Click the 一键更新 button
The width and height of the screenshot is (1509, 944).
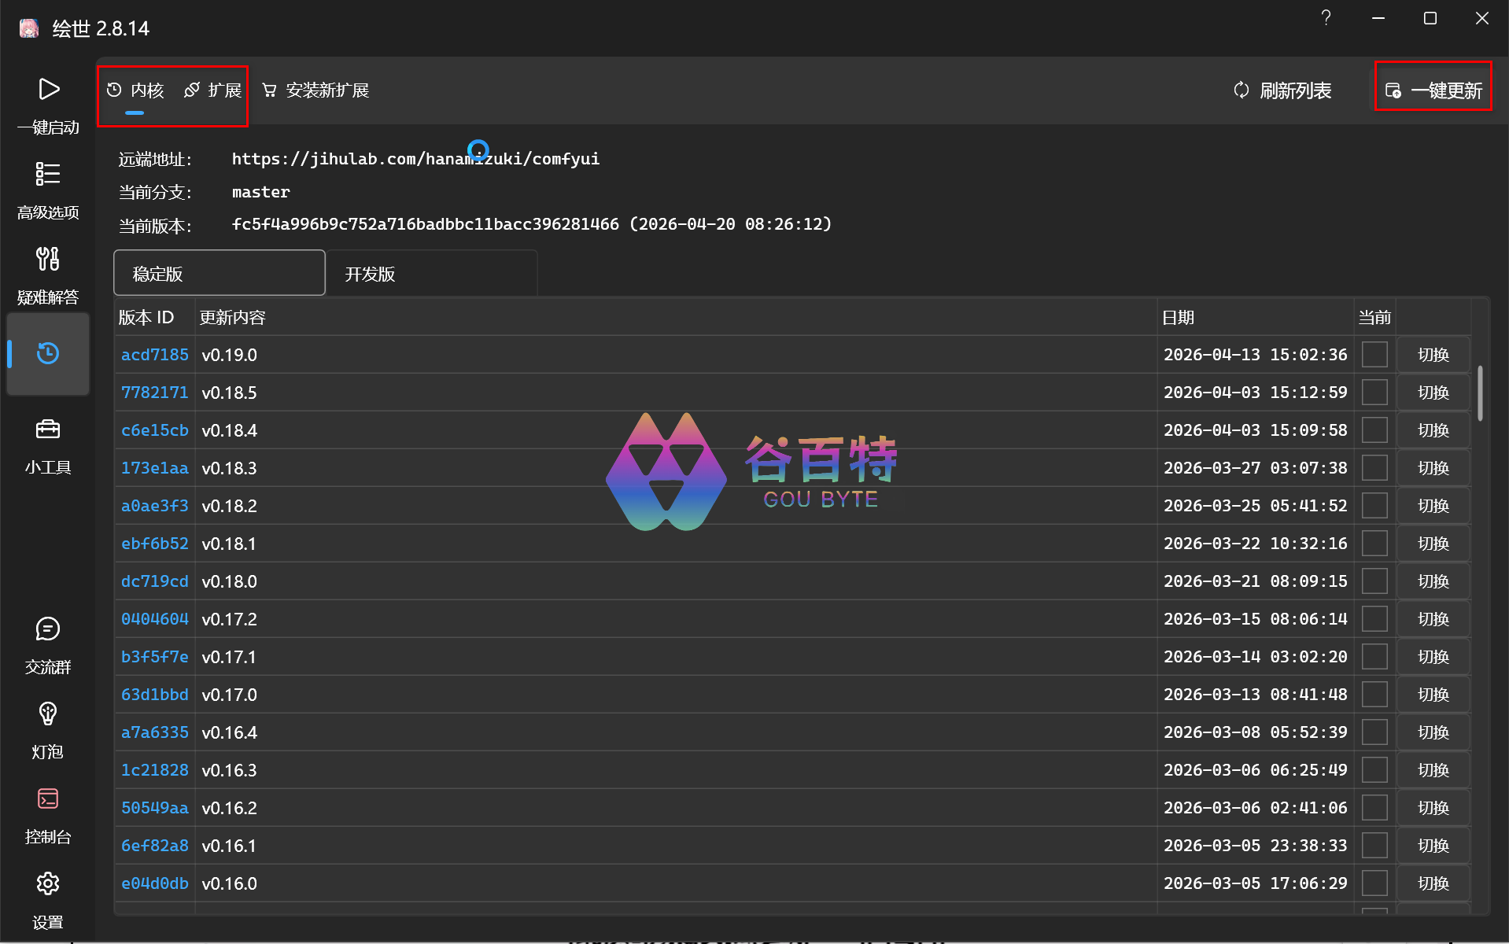point(1433,90)
